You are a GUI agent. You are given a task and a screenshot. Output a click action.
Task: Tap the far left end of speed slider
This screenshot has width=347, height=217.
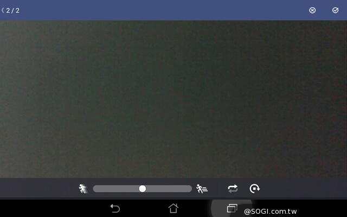(x=96, y=189)
